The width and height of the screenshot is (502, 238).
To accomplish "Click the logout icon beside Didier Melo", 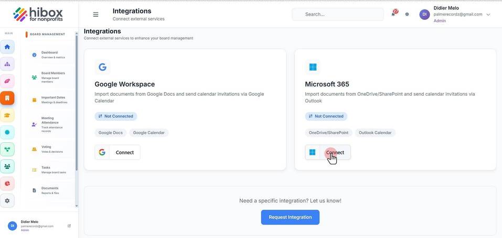I will click(69, 226).
